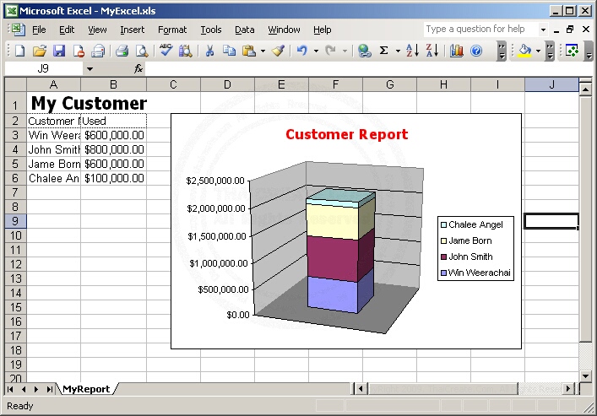Paste with the clipboard icon
597x416 pixels.
point(249,51)
